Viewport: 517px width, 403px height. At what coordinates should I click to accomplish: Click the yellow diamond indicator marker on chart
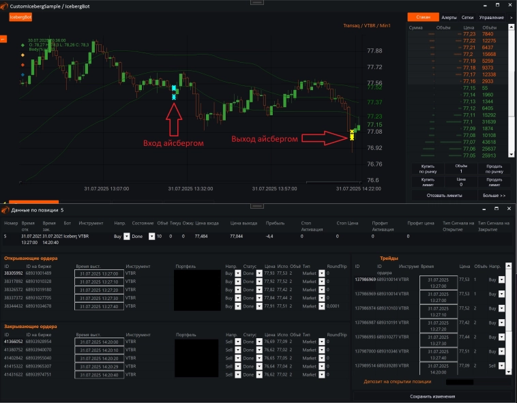[23, 55]
